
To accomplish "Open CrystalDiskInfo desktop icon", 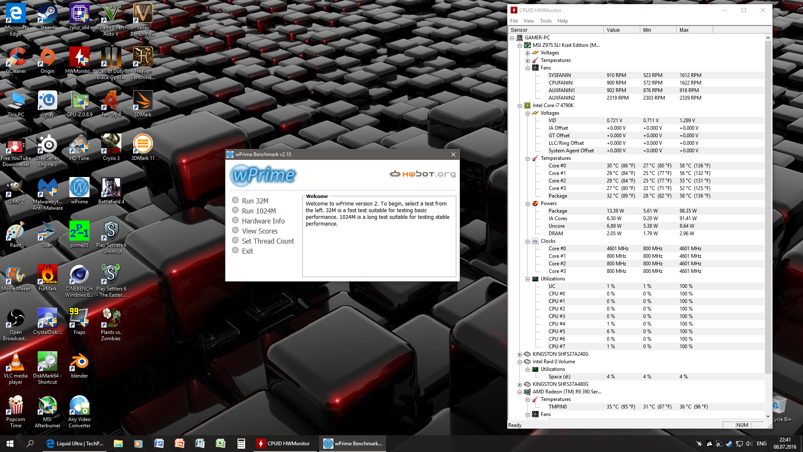I will [47, 321].
